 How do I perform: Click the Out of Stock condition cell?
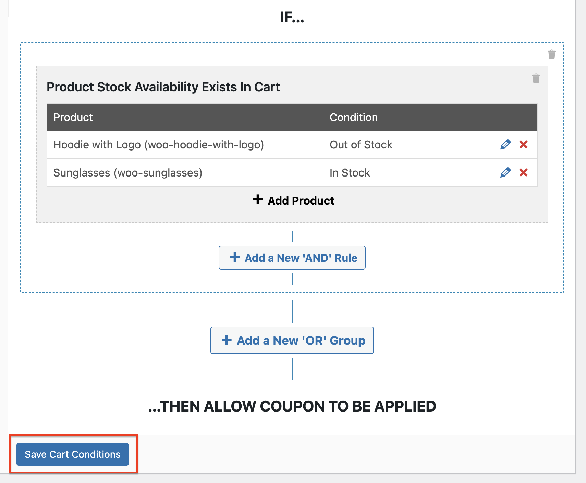pyautogui.click(x=361, y=145)
